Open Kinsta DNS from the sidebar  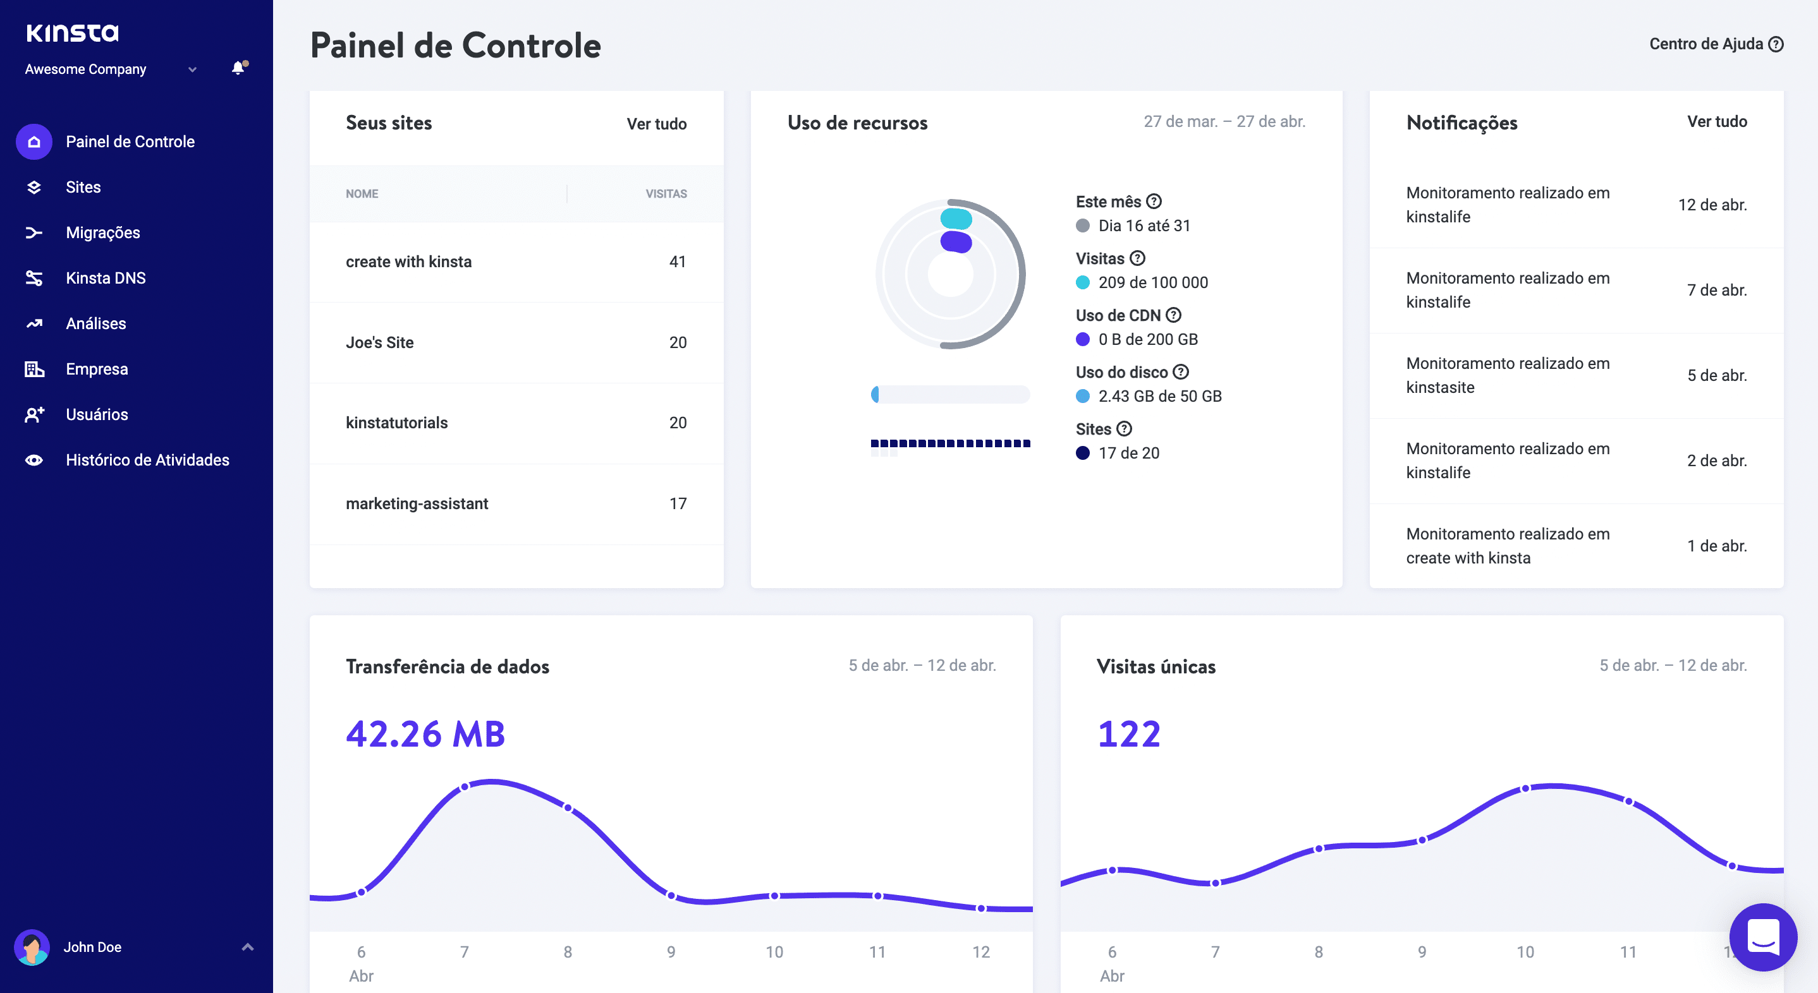tap(34, 277)
